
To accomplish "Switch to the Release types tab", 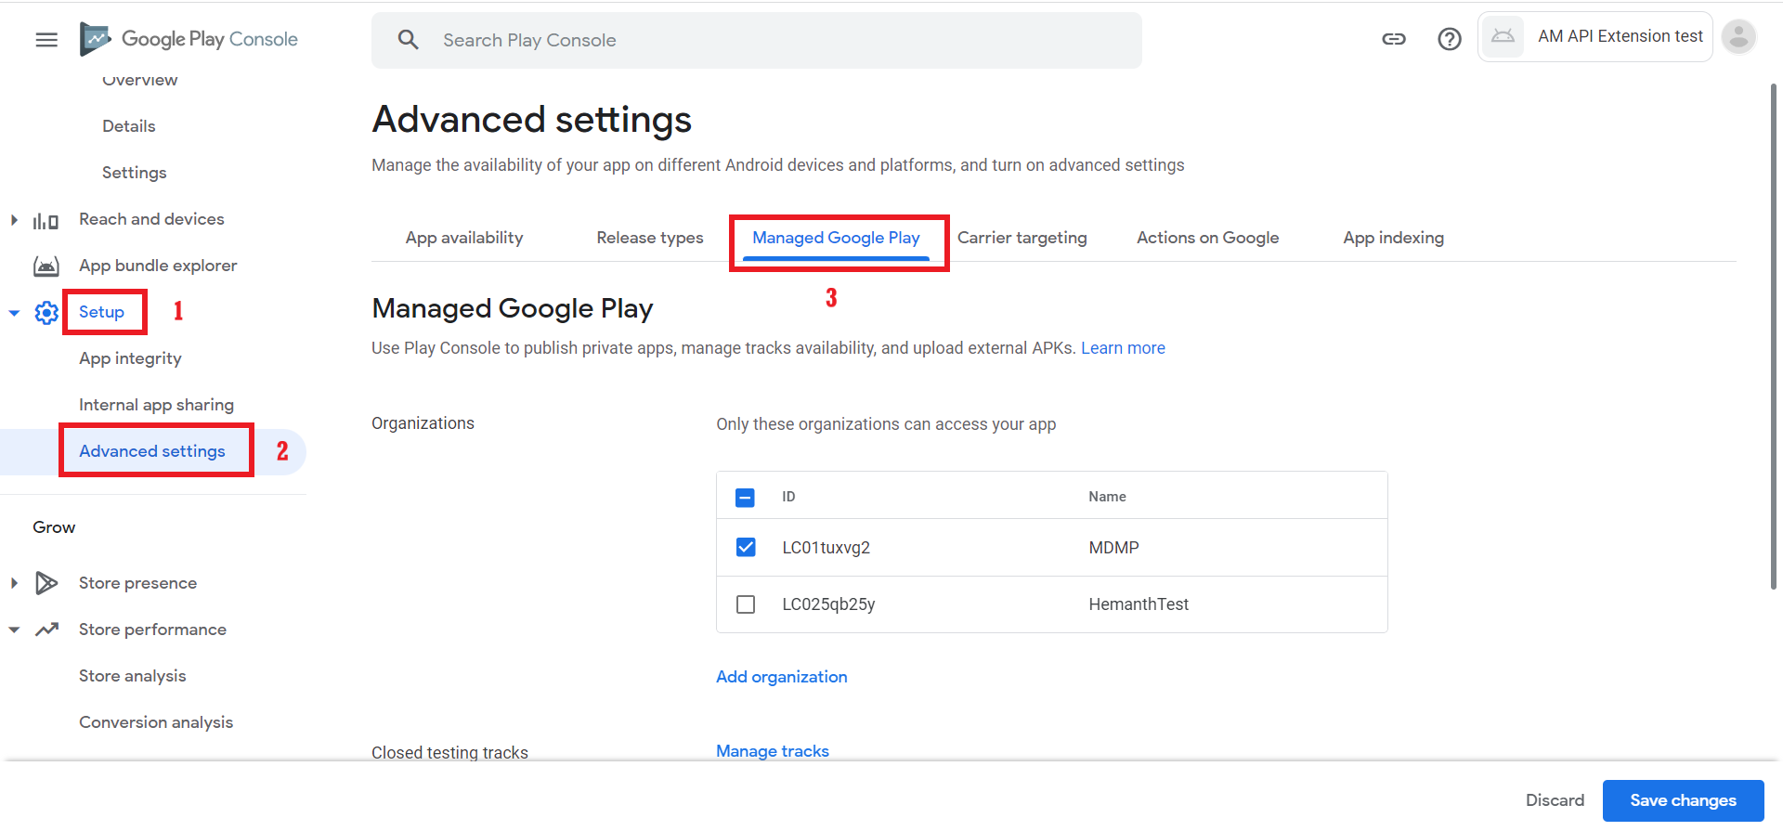I will point(650,239).
